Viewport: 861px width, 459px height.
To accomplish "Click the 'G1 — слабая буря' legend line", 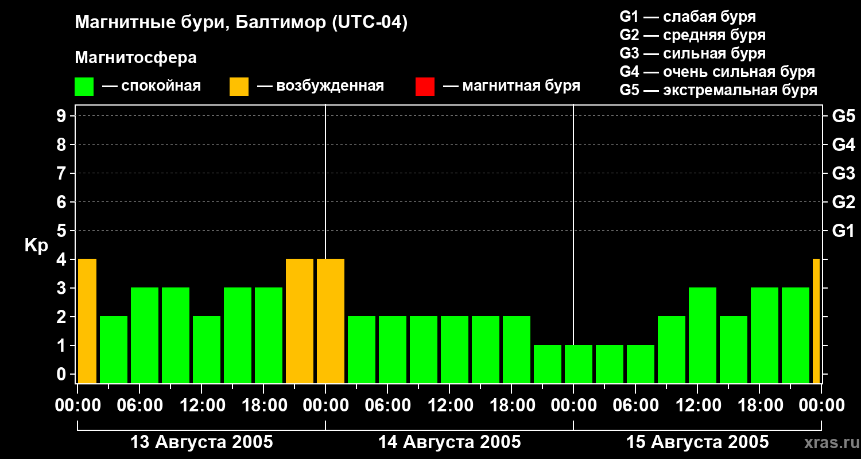I will click(x=688, y=17).
